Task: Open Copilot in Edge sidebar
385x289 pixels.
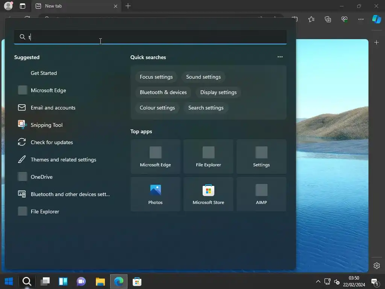Action: click(x=376, y=19)
